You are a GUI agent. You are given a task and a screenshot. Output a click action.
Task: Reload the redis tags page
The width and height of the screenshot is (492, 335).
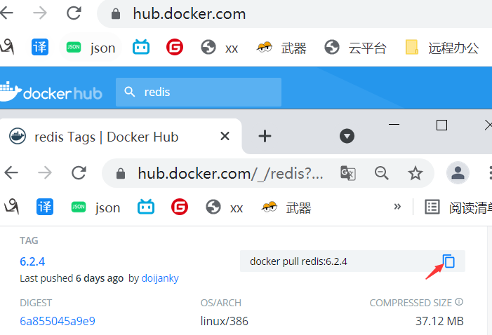[79, 172]
